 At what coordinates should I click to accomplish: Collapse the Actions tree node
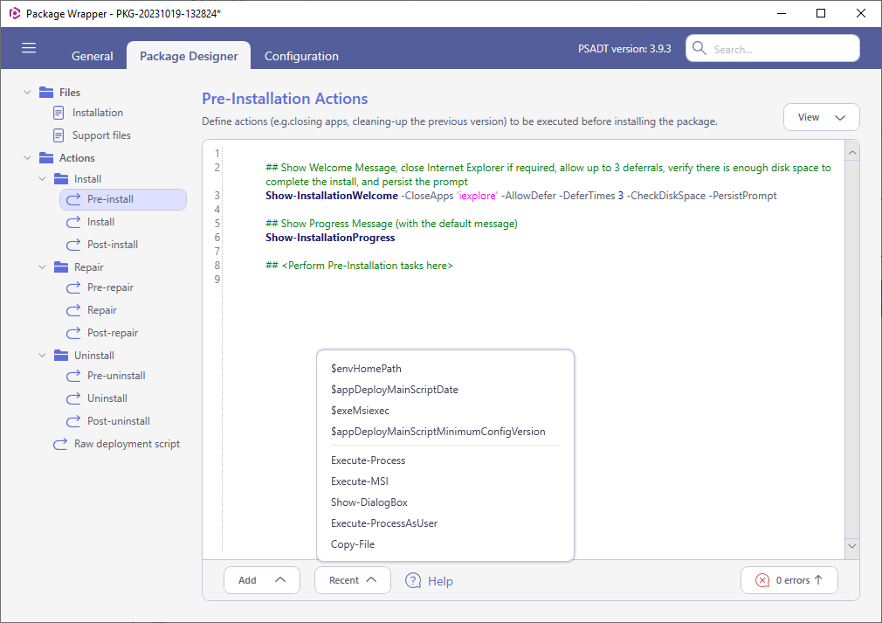[27, 158]
